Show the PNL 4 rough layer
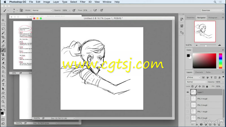 (x=188, y=98)
